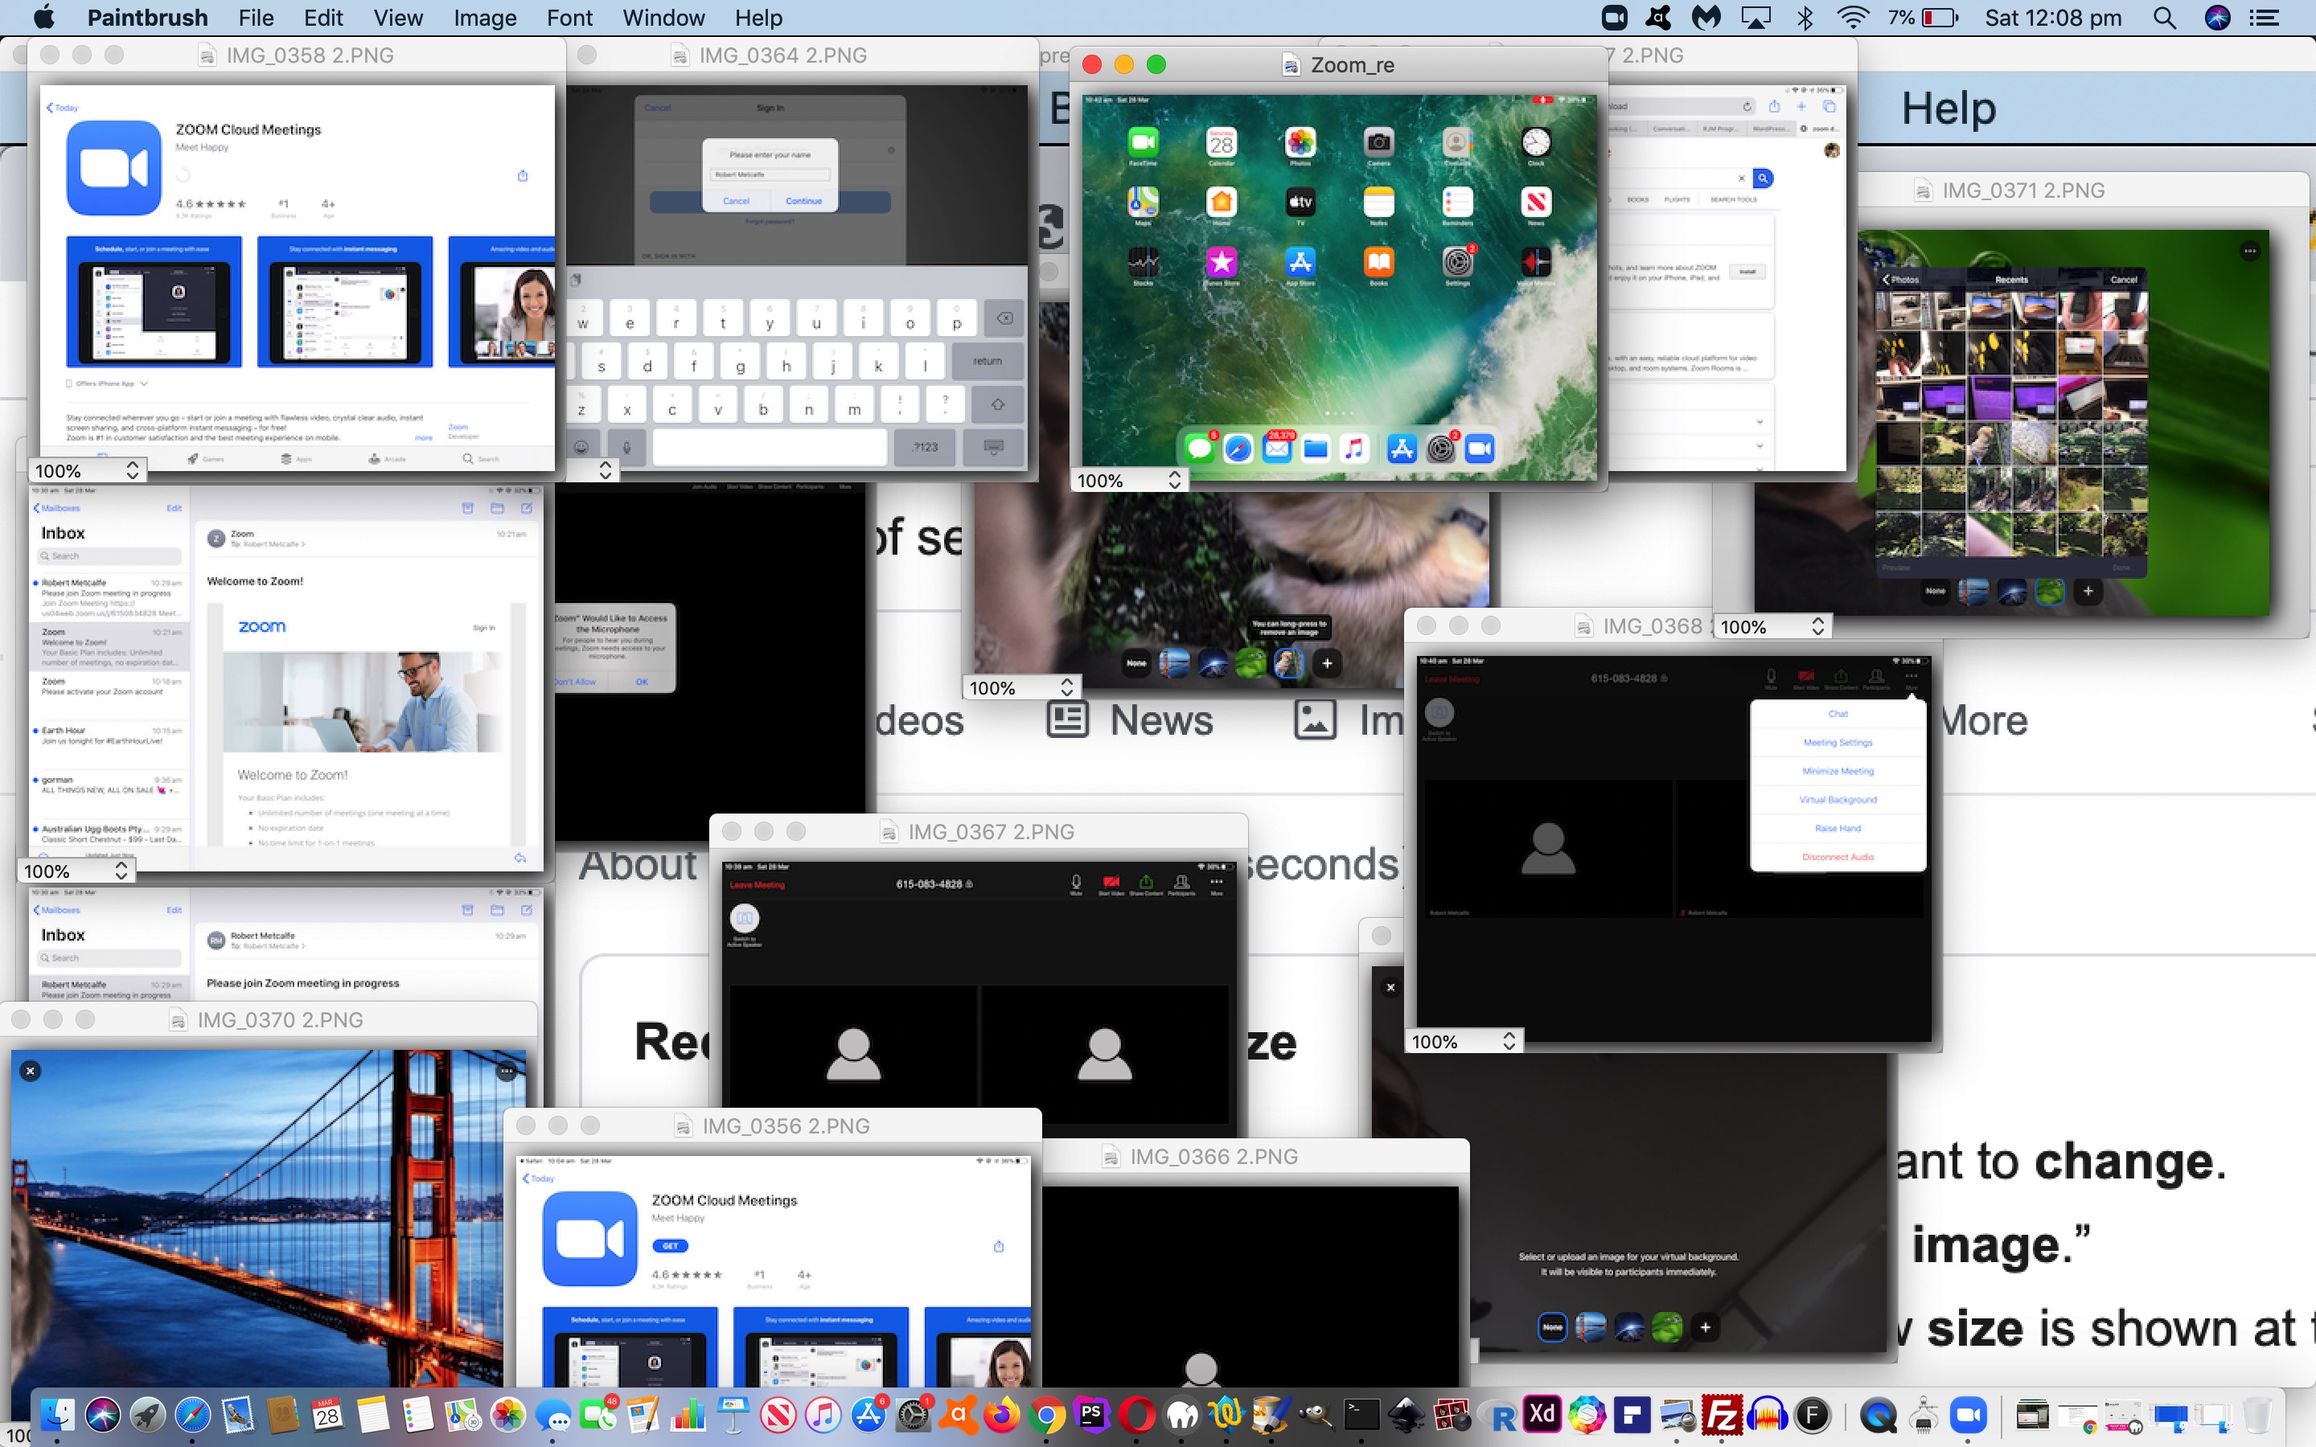Image resolution: width=2316 pixels, height=1447 pixels.
Task: Click the Malwarebytes icon in menu bar
Action: click(x=1706, y=17)
